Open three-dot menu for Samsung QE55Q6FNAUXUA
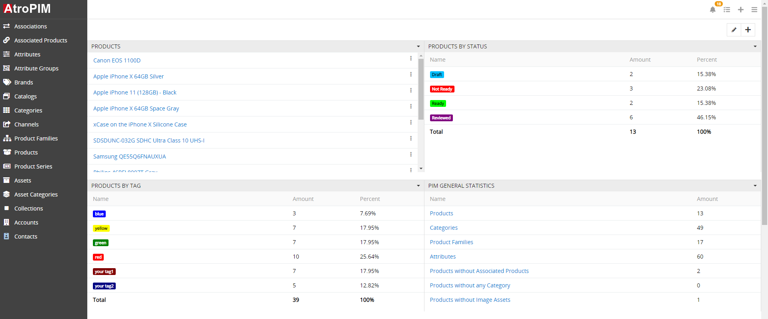The height and width of the screenshot is (319, 768). pyautogui.click(x=410, y=154)
